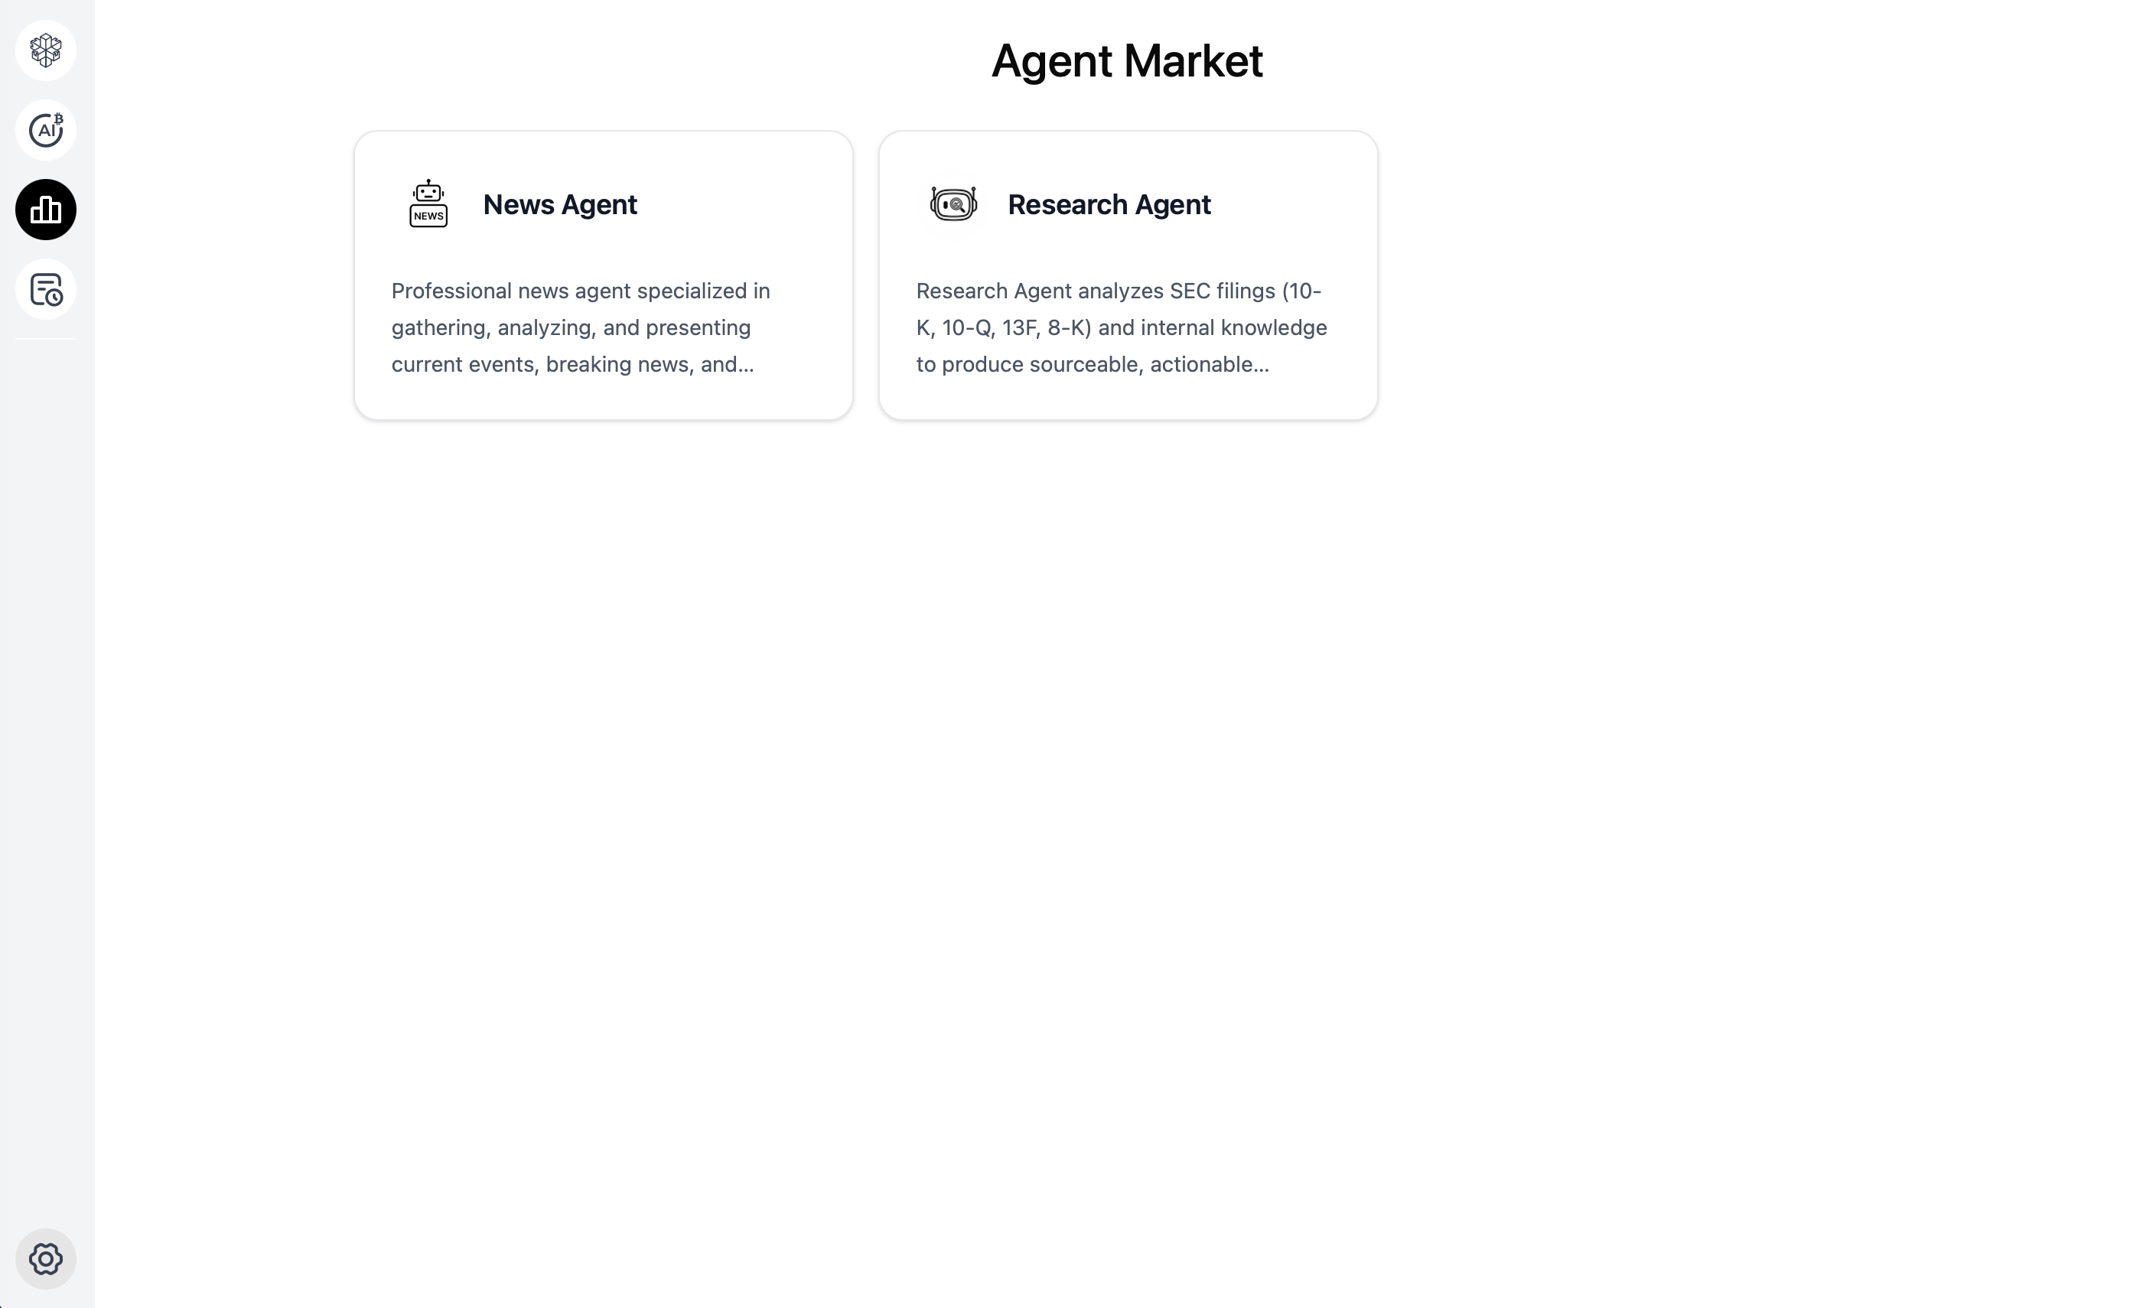Open the scheduled tasks clock icon

tap(45, 290)
